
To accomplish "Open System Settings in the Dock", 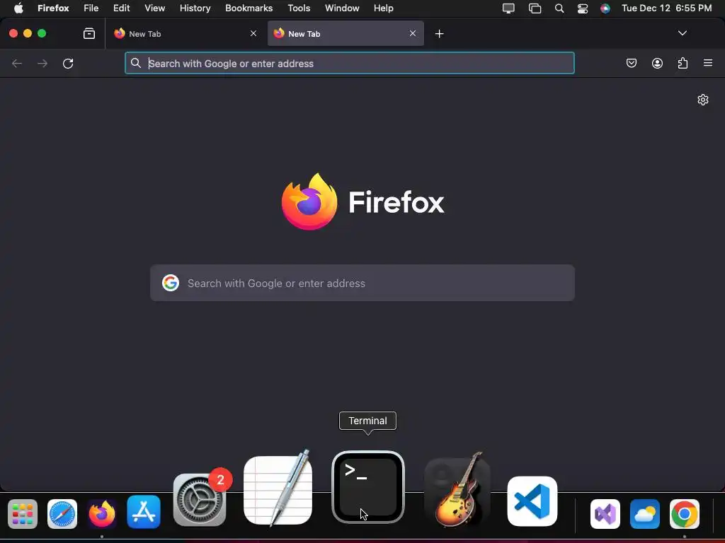I will click(x=200, y=499).
